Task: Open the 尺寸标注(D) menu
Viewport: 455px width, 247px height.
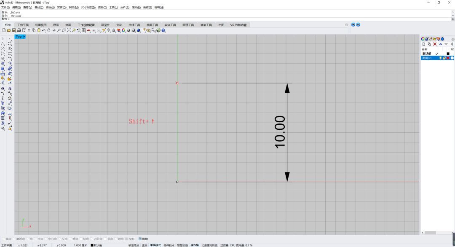Action: click(88, 8)
